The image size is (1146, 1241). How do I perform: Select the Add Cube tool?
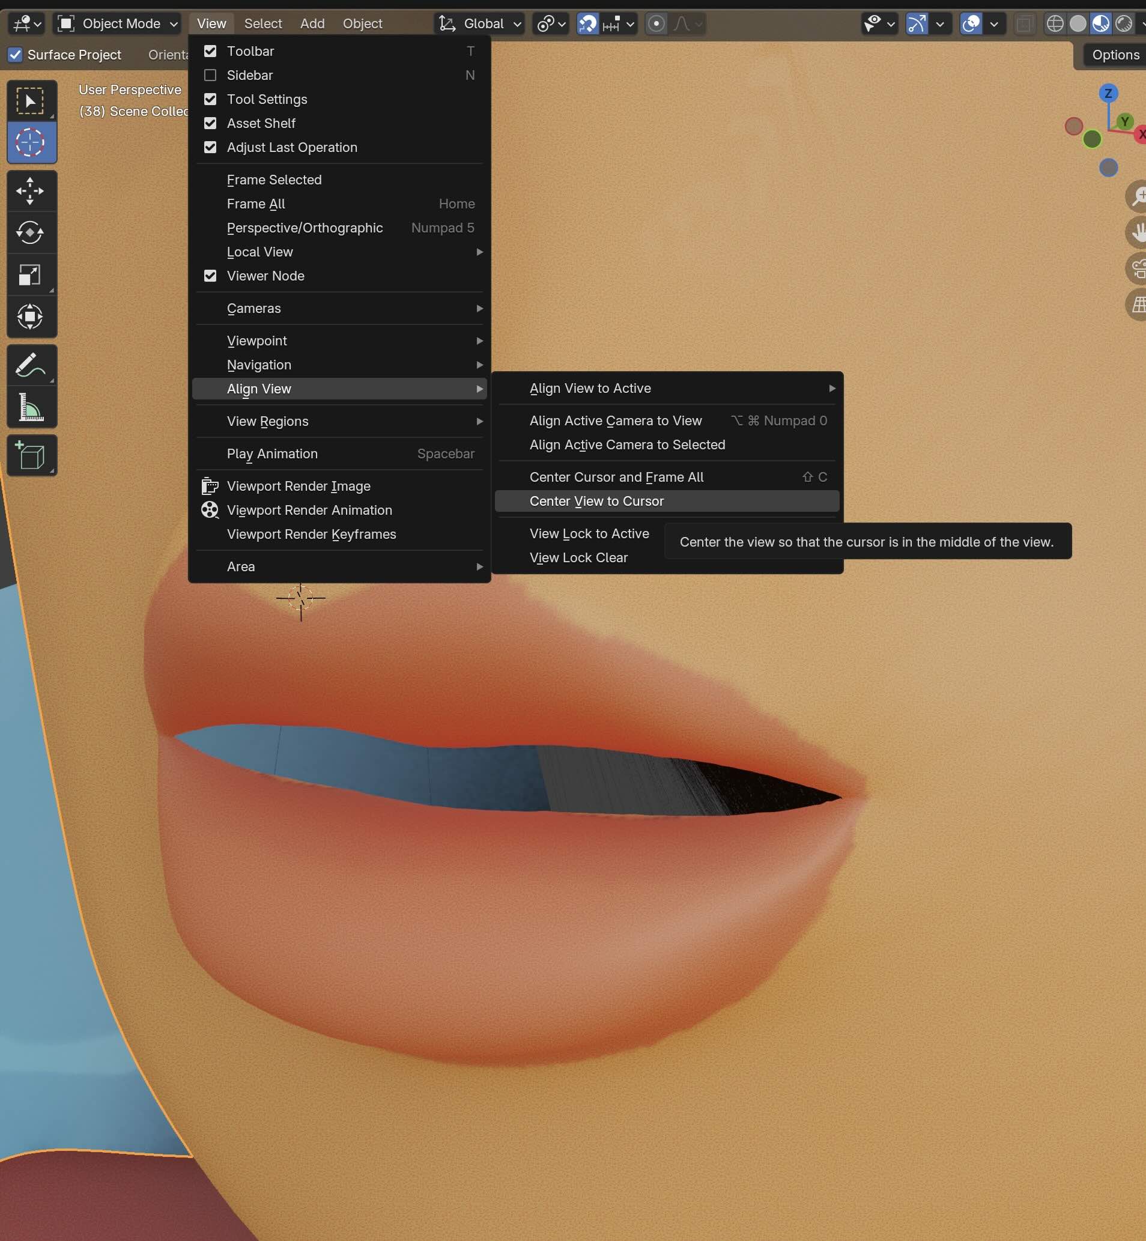pos(31,456)
